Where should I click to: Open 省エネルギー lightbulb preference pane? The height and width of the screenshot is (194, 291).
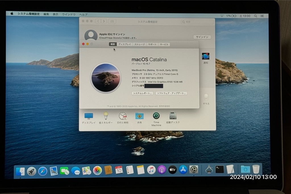tap(106, 118)
